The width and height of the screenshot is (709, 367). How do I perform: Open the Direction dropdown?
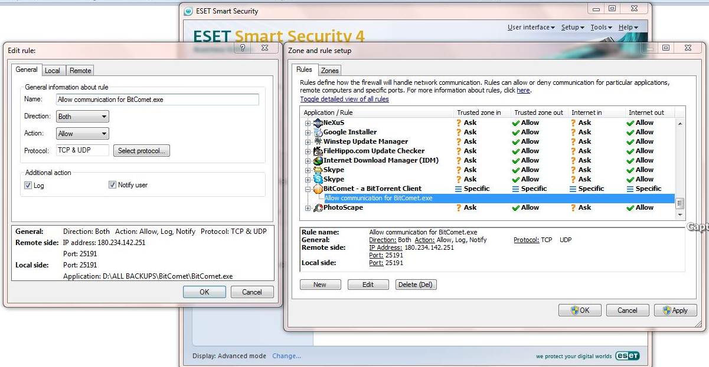point(82,117)
